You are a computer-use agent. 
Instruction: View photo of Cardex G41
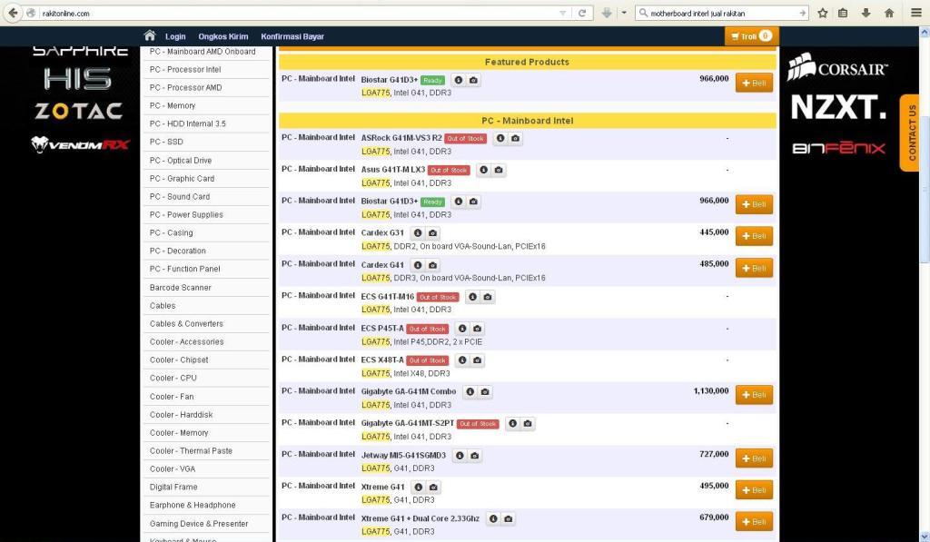(x=433, y=265)
